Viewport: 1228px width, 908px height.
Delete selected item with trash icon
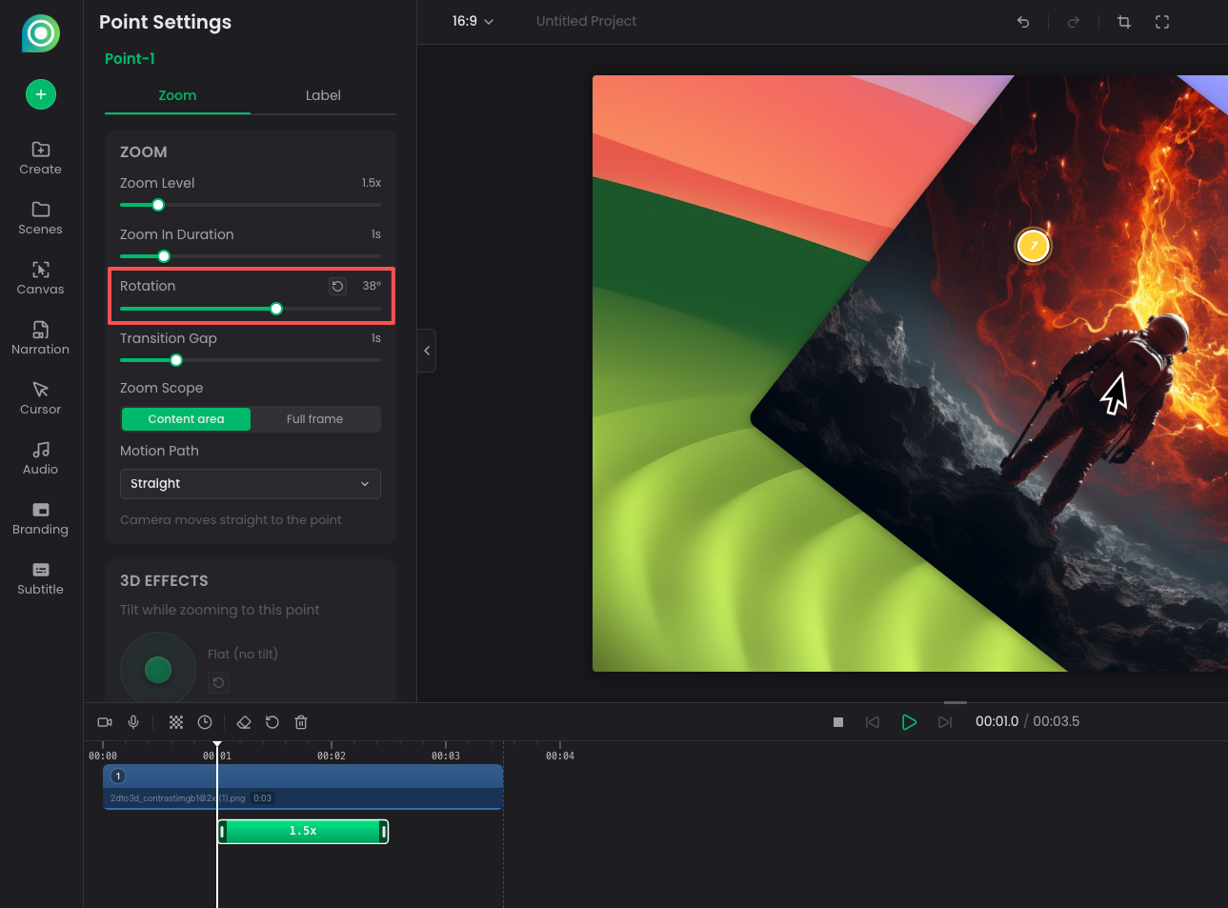(x=301, y=722)
